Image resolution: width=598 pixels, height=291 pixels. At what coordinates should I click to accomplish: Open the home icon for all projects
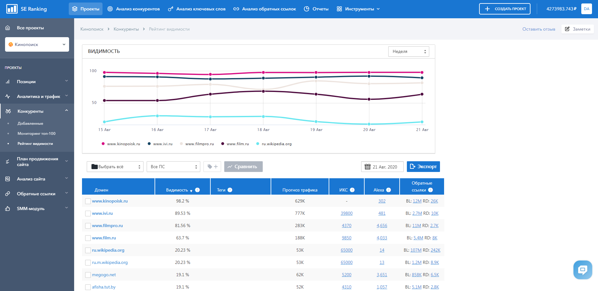point(8,28)
